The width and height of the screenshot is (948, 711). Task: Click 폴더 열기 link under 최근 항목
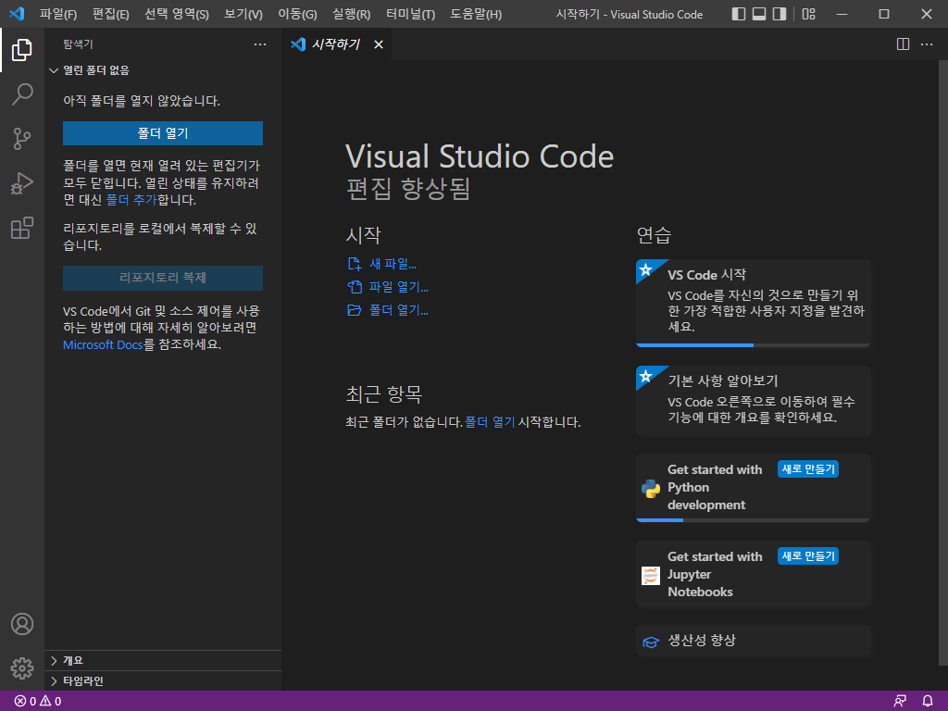(x=490, y=422)
